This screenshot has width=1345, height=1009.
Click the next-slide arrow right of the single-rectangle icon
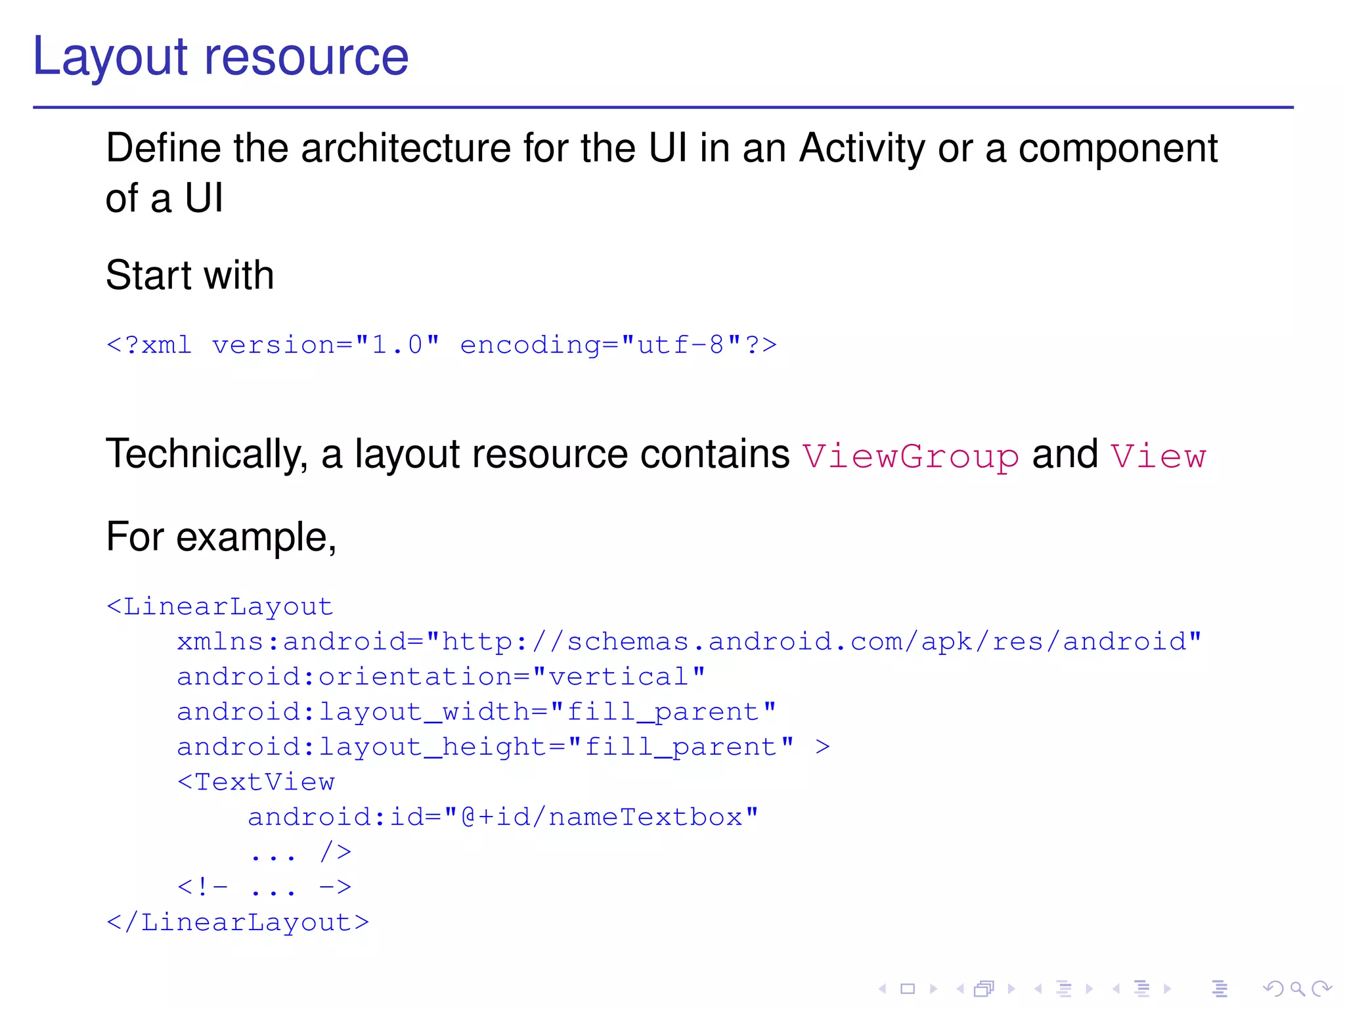pyautogui.click(x=933, y=989)
